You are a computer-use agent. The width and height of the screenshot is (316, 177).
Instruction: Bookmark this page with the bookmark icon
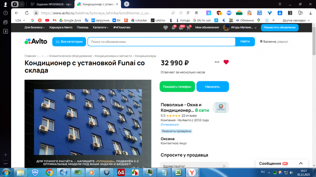pyautogui.click(x=196, y=13)
